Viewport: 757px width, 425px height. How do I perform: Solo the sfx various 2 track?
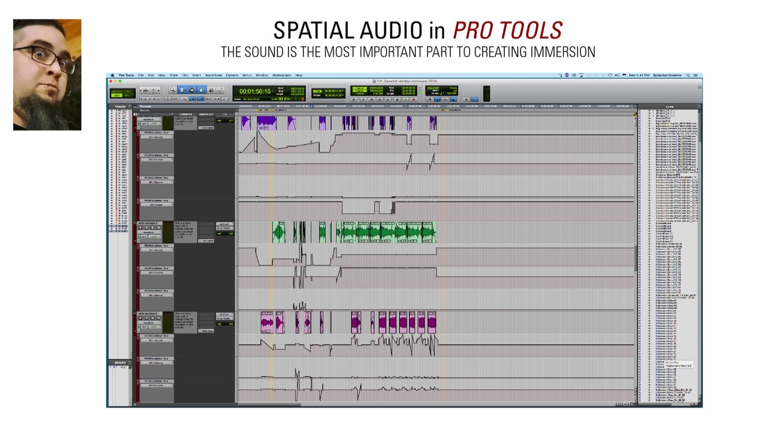pos(152,227)
